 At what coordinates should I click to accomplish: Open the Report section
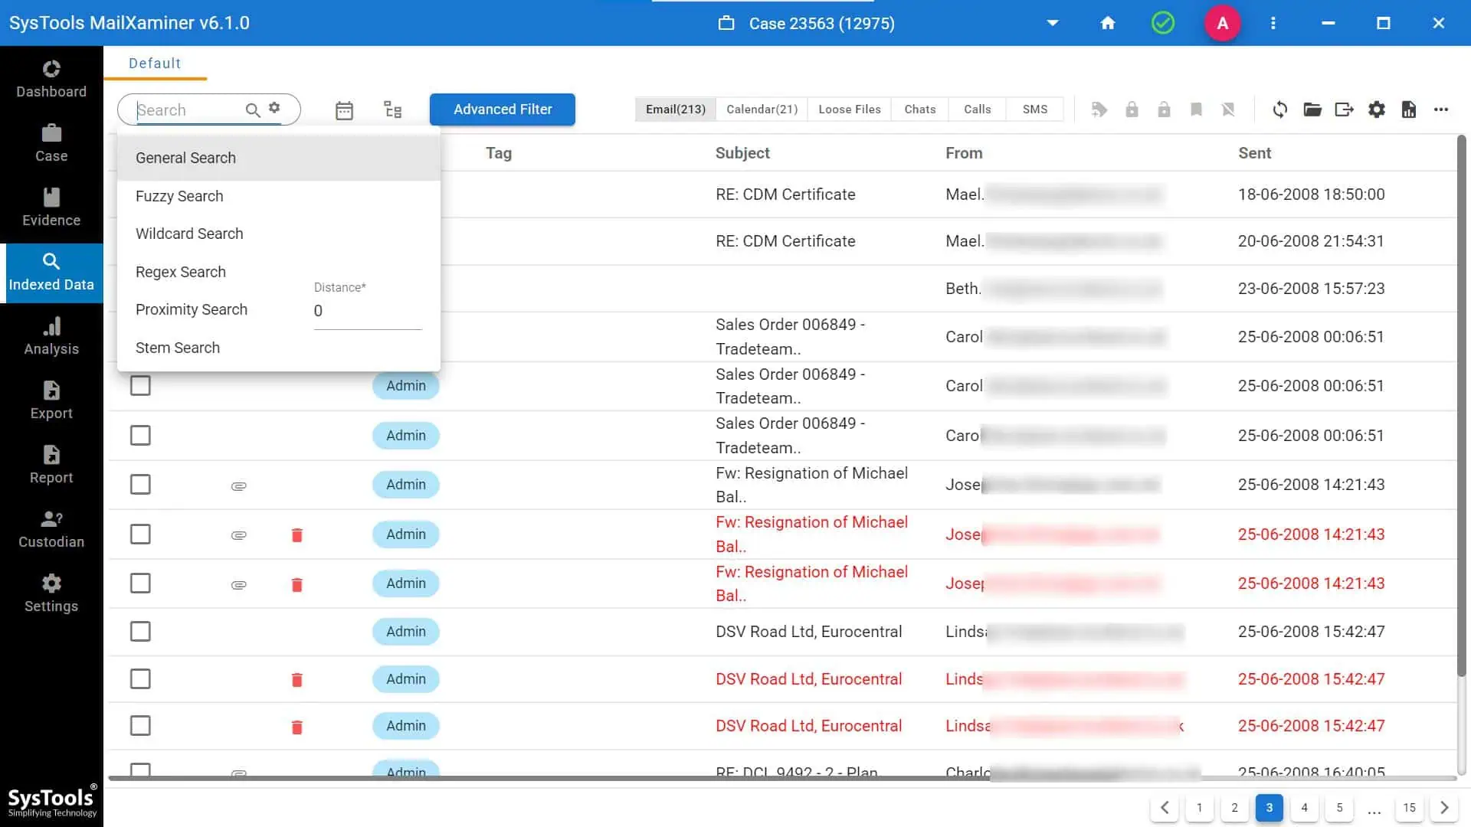coord(51,465)
